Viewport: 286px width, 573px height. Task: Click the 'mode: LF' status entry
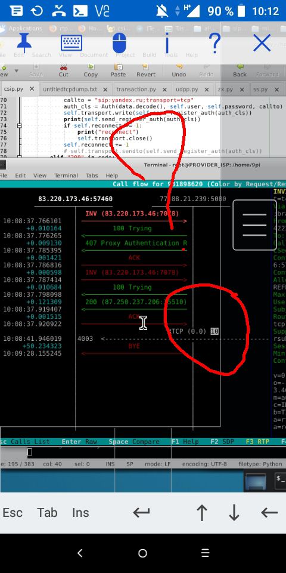(157, 464)
